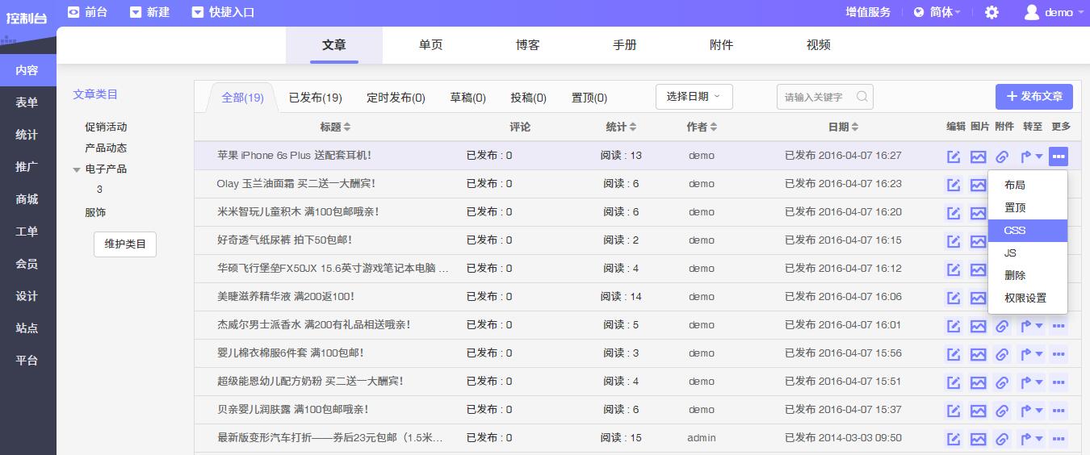The image size is (1090, 455).
Task: Select 权限设置 from the more menu
Action: pos(1027,298)
